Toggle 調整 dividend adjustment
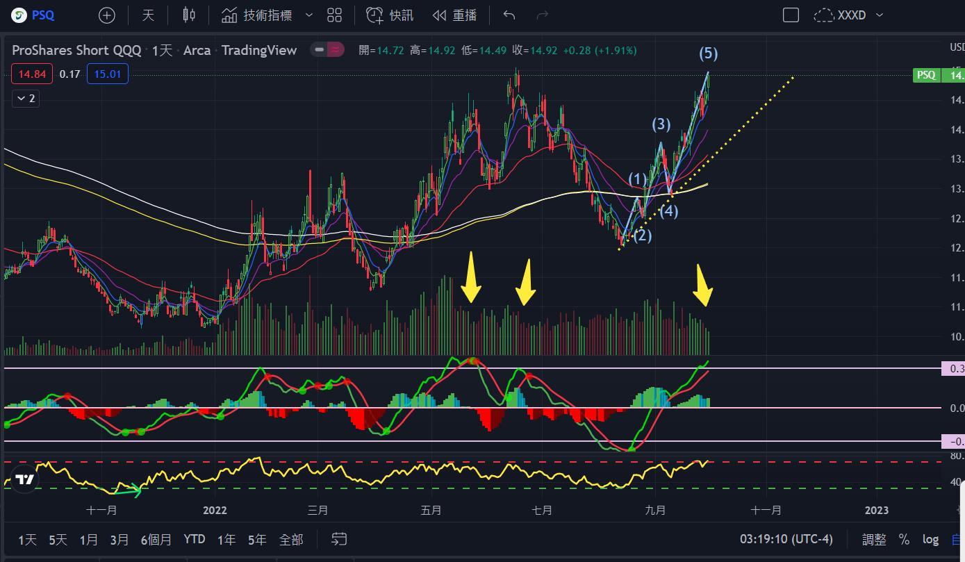This screenshot has height=562, width=965. (874, 539)
